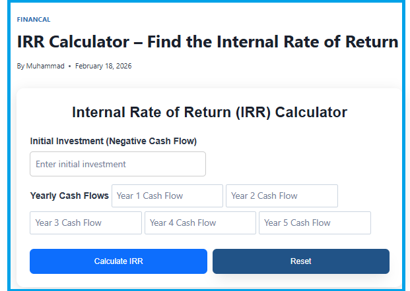
Task: Activate the Year 4 Cash Flow input
Action: [x=200, y=223]
